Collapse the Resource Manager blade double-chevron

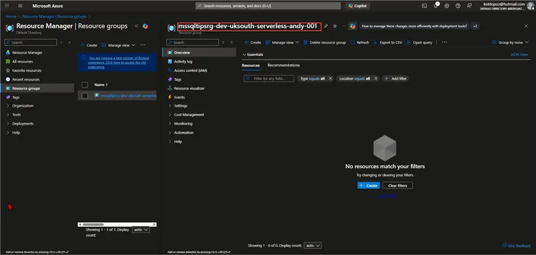[136, 26]
